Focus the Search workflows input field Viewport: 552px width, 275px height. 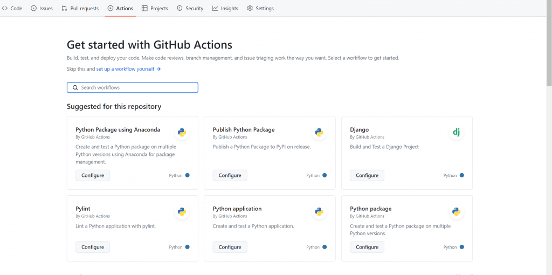pyautogui.click(x=137, y=87)
